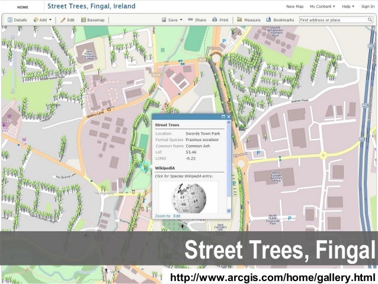The height and width of the screenshot is (284, 378).
Task: Select the Measure tool icon
Action: 239,20
